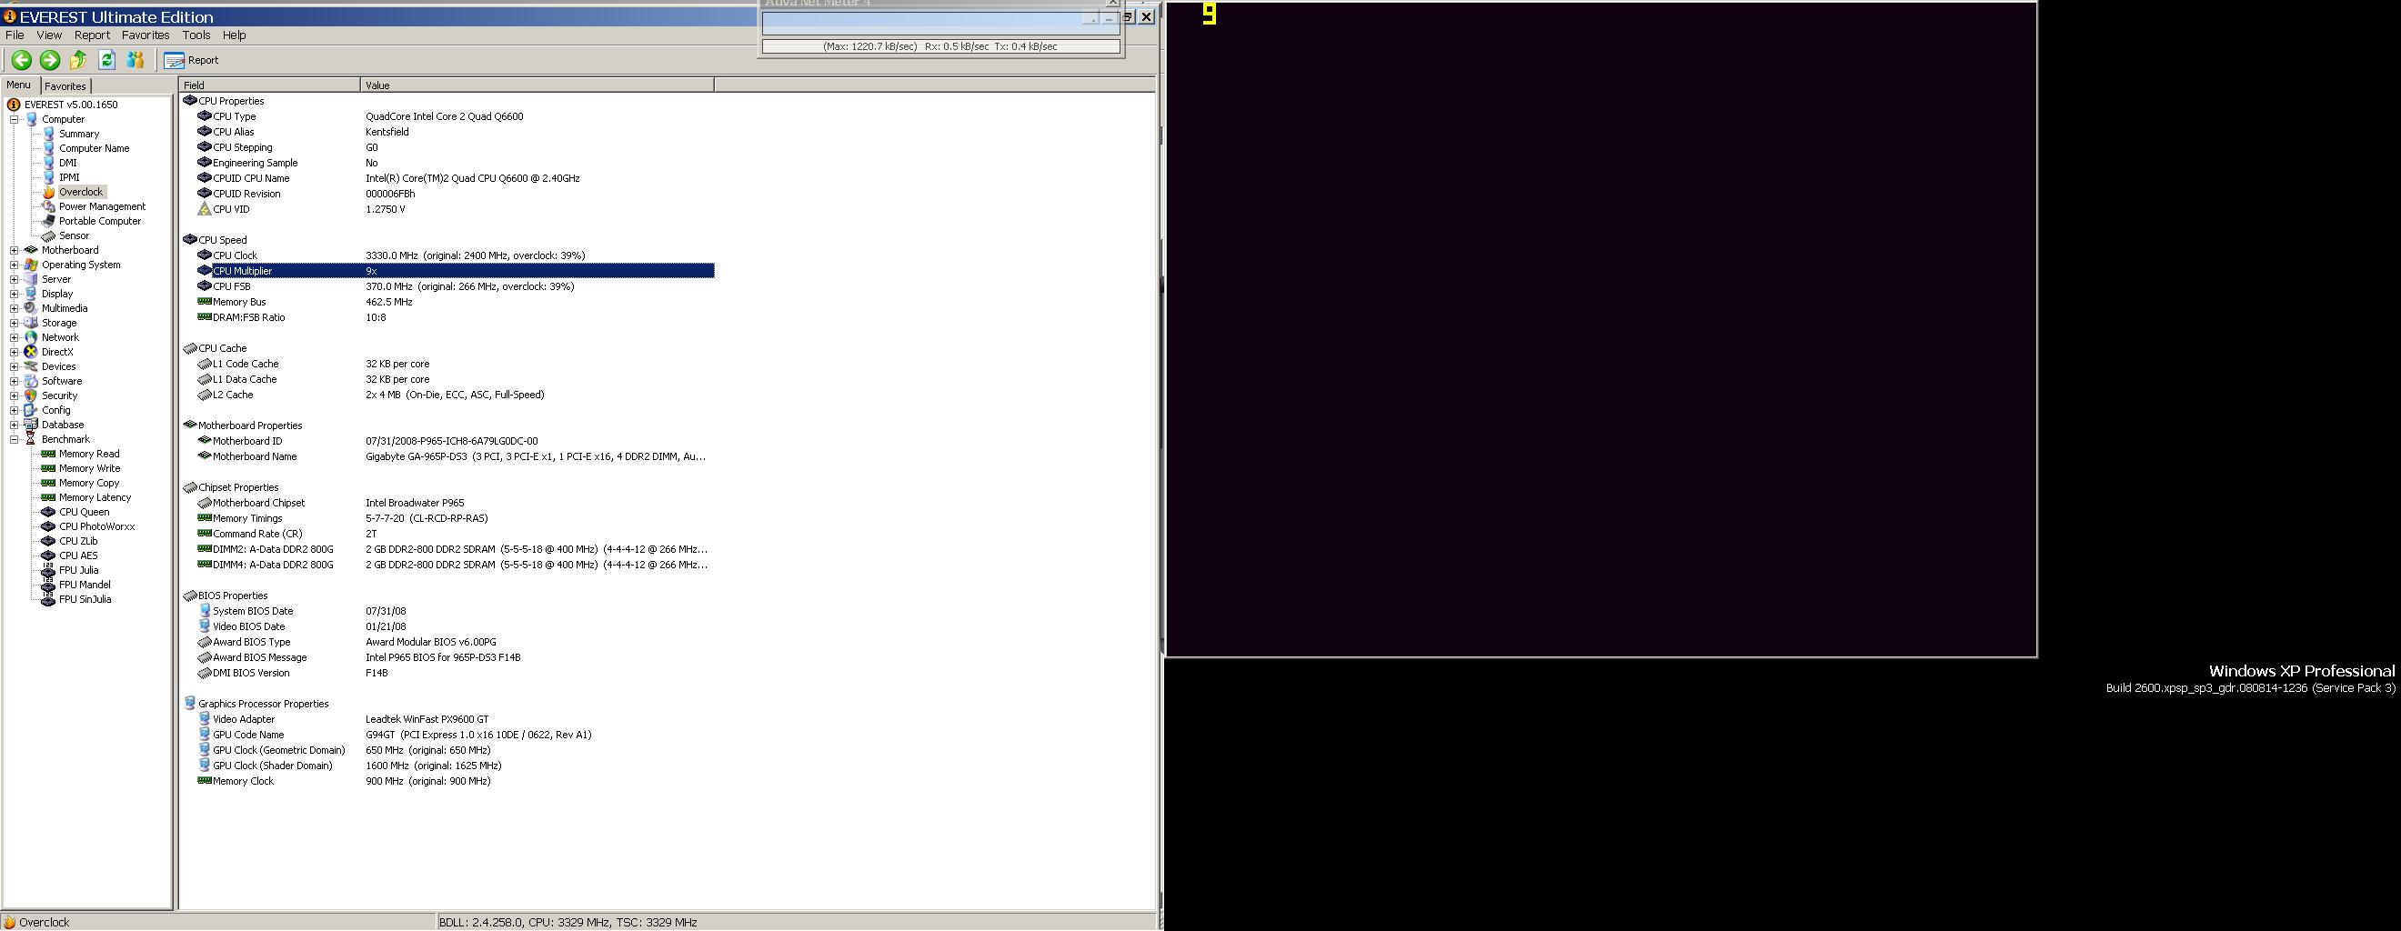Click the Ativa Net Meter traffic graph
This screenshot has height=931, width=2401.
(940, 26)
